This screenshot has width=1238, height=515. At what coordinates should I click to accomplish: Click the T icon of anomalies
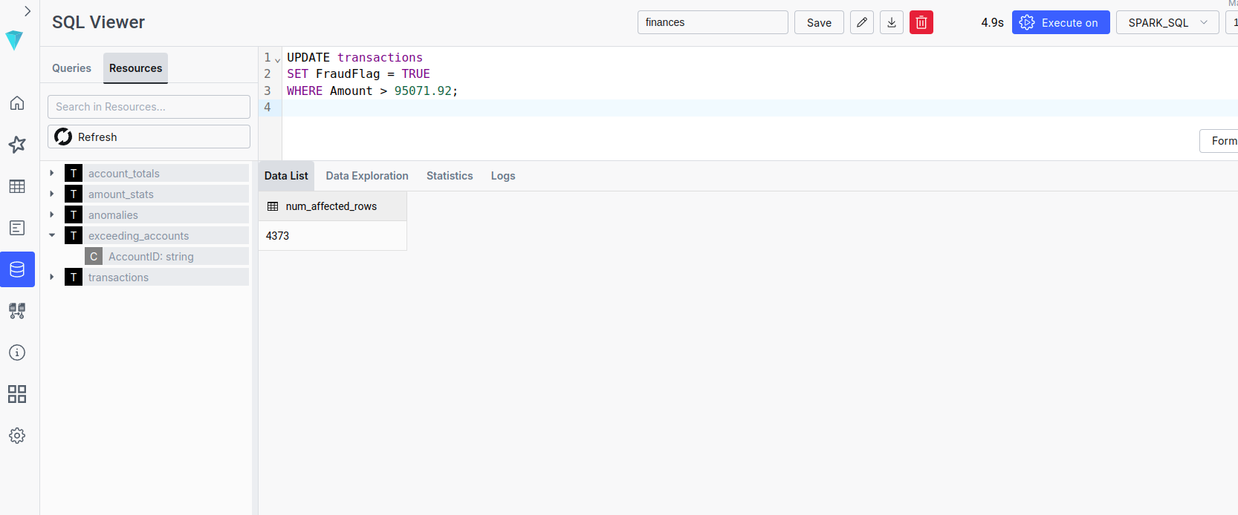[x=74, y=214]
